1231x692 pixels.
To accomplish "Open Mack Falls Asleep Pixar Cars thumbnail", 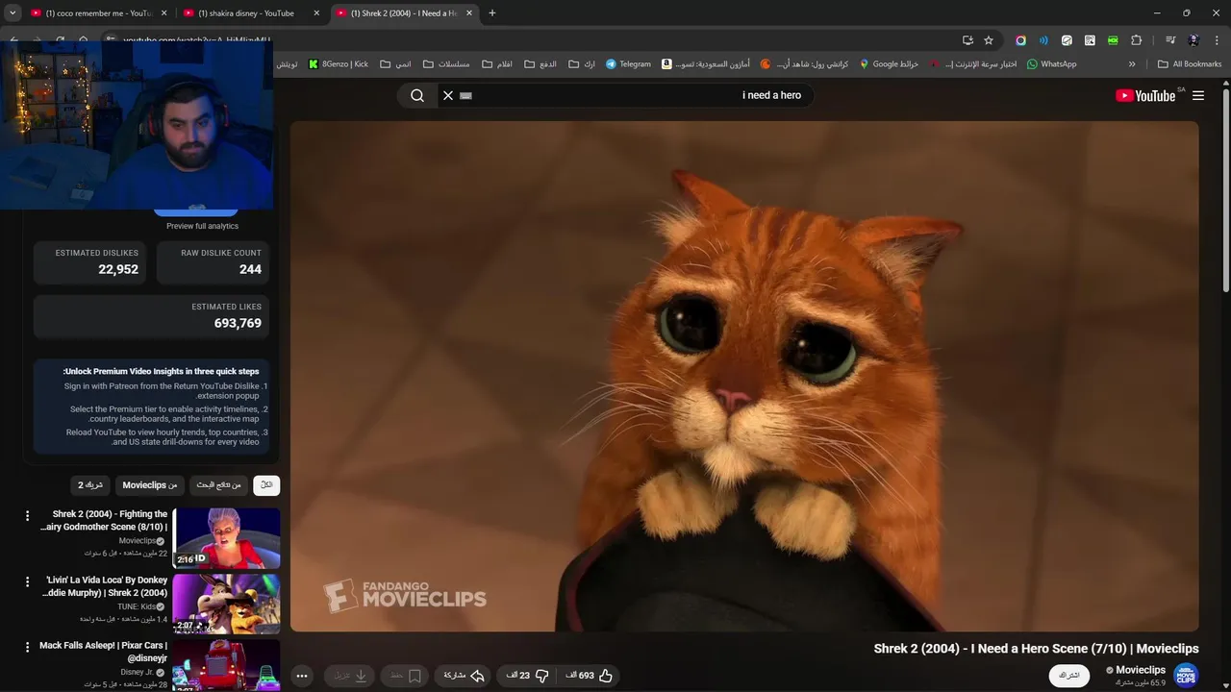I will click(x=227, y=665).
